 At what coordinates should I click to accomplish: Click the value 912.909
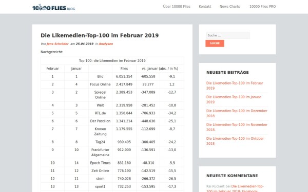(x=124, y=150)
